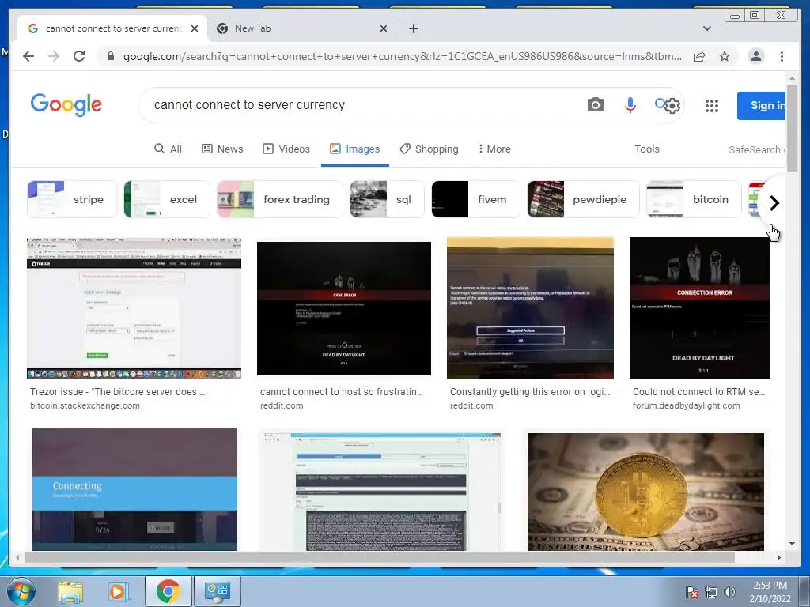Click horizontal scrollbar right arrow
This screenshot has height=607, width=810.
779,557
